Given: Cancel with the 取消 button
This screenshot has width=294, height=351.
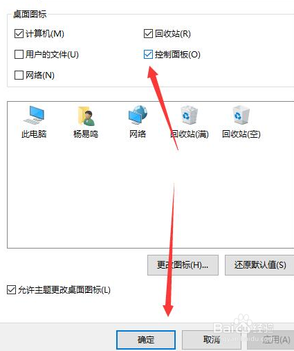Looking at the screenshot, I should (212, 340).
